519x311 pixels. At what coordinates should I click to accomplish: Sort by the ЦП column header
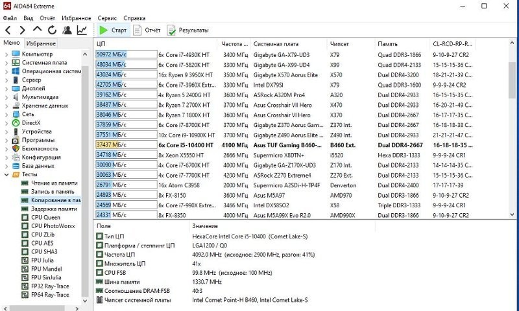[x=156, y=43]
